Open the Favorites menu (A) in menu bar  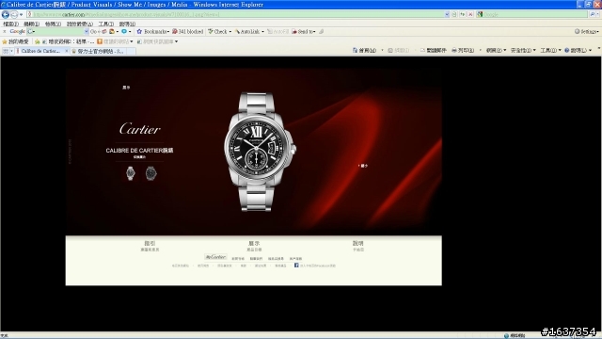tap(79, 24)
